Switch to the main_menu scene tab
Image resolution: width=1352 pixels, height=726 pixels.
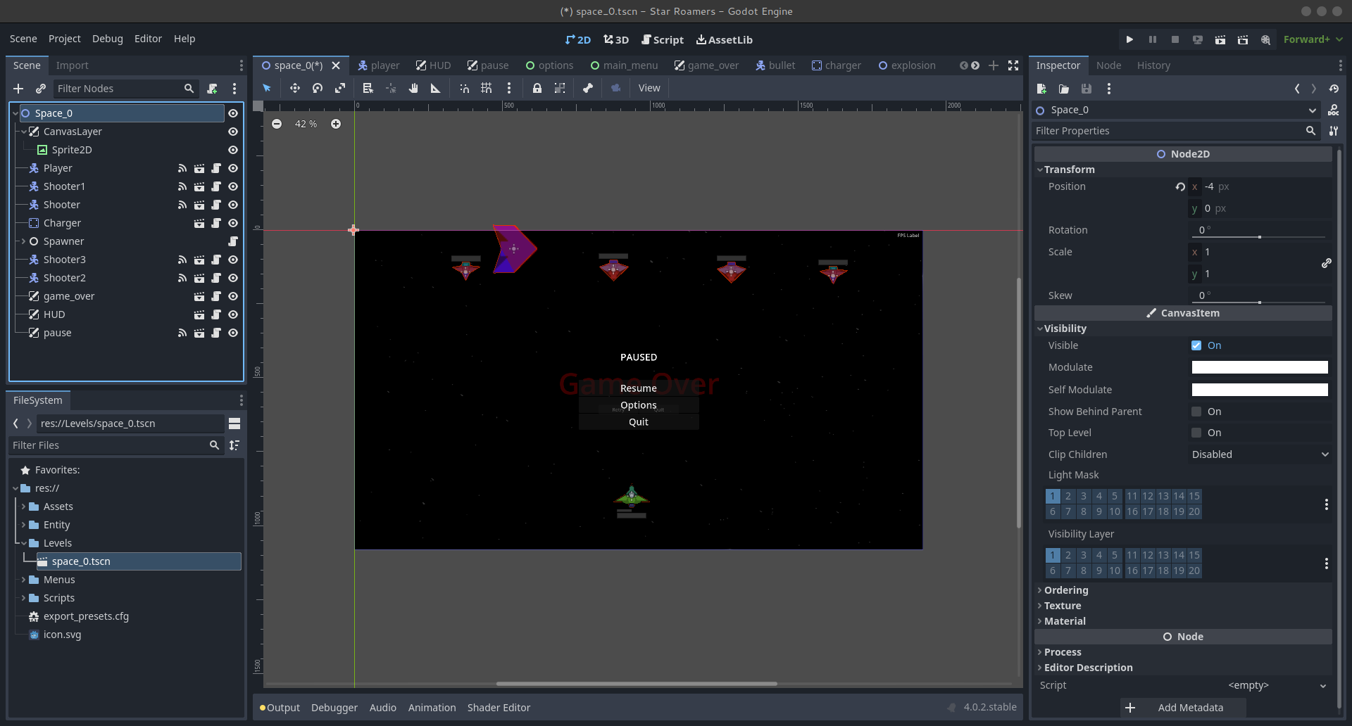click(x=624, y=65)
